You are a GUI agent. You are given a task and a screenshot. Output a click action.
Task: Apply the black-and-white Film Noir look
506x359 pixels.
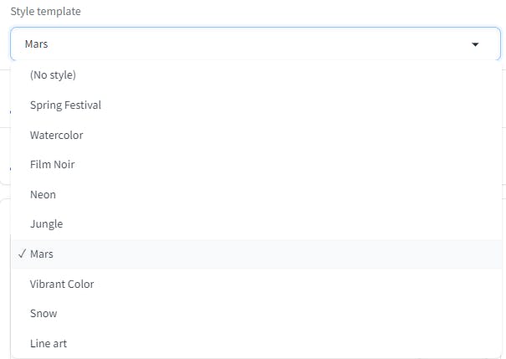[257, 165]
